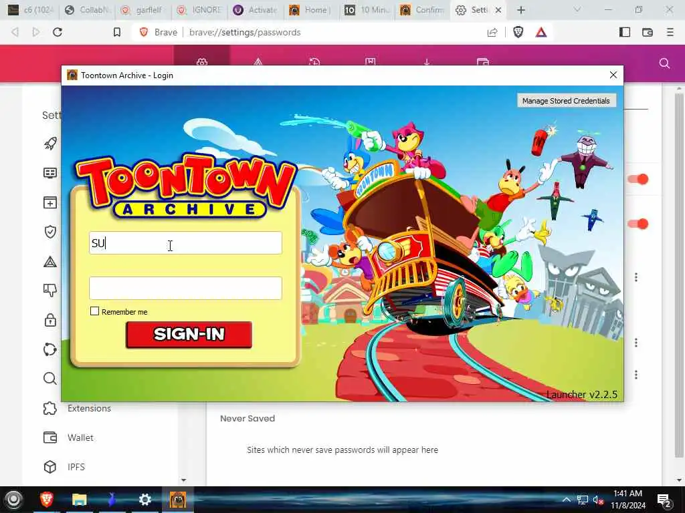The width and height of the screenshot is (685, 513).
Task: Open the New Tab Page plus-window sidebar icon
Action: coord(50,202)
